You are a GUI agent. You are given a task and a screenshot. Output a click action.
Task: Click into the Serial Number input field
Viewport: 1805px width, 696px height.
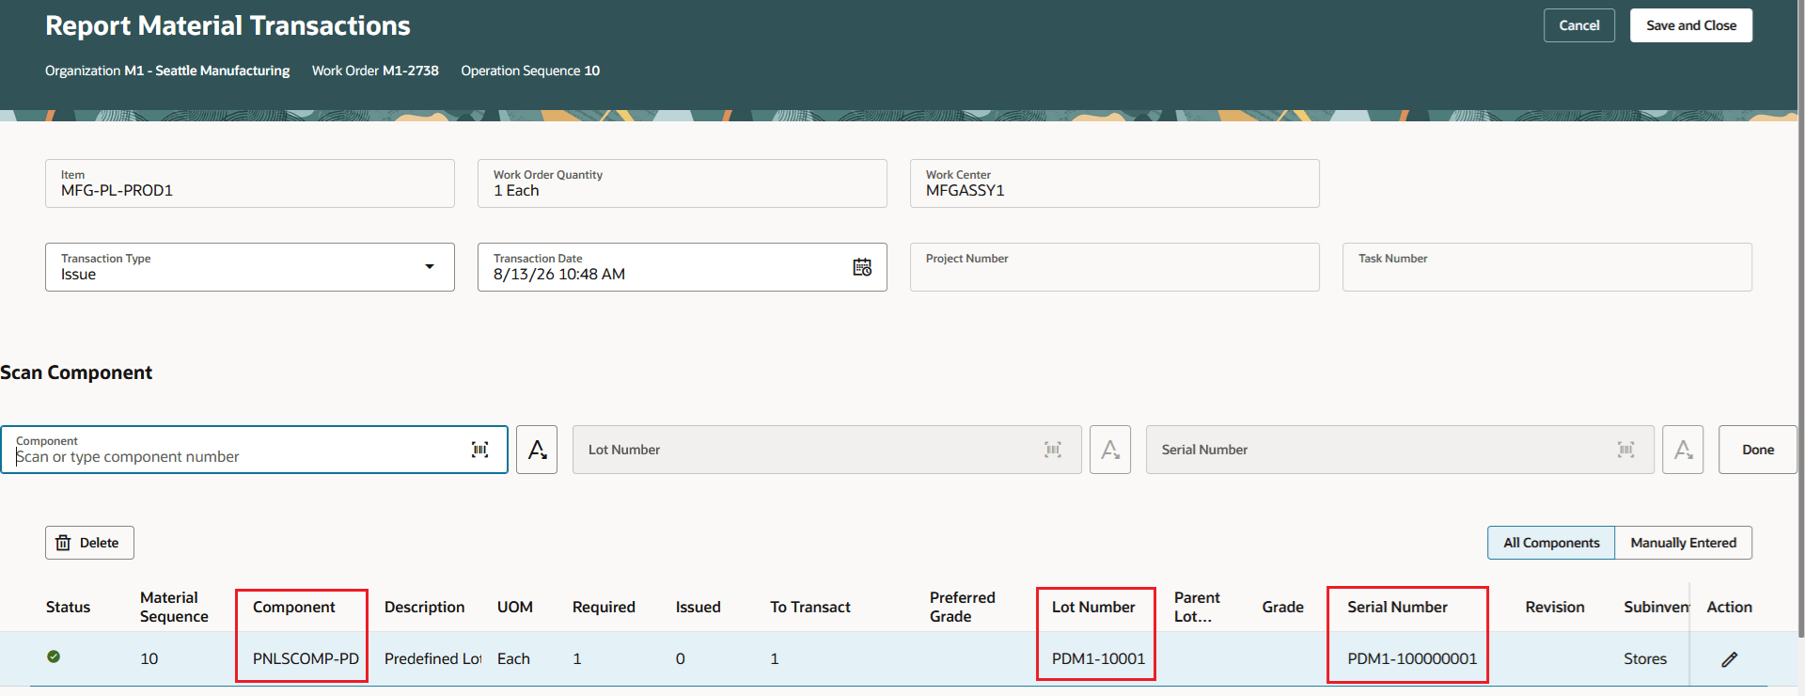coord(1400,450)
